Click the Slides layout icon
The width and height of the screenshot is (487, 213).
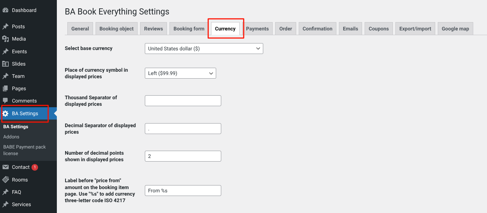[x=5, y=64]
